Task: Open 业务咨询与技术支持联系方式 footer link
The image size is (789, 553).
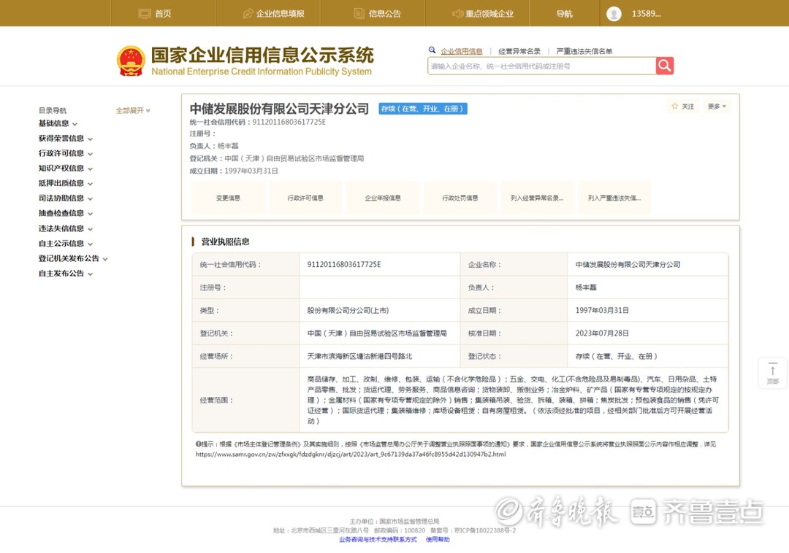Action: 378,539
